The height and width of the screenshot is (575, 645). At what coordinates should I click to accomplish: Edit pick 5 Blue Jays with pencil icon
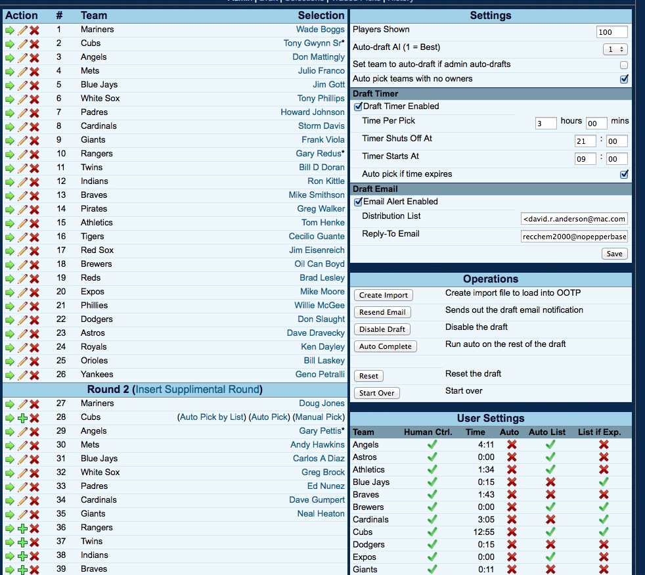22,85
